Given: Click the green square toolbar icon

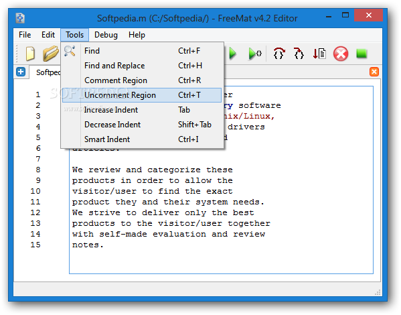Looking at the screenshot, I should click(x=362, y=54).
